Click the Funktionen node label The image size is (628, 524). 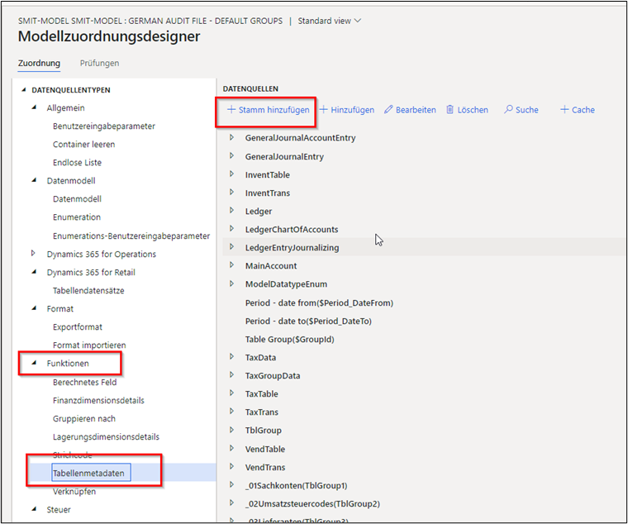click(x=68, y=364)
